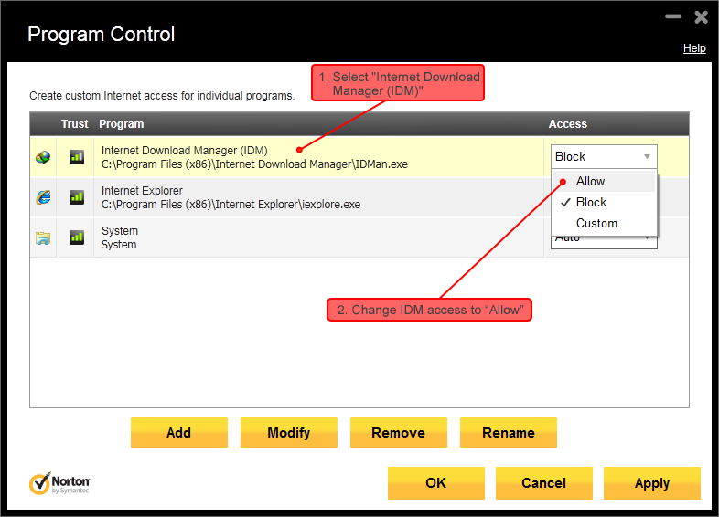Image resolution: width=719 pixels, height=517 pixels.
Task: Click the Rename button
Action: coord(509,433)
